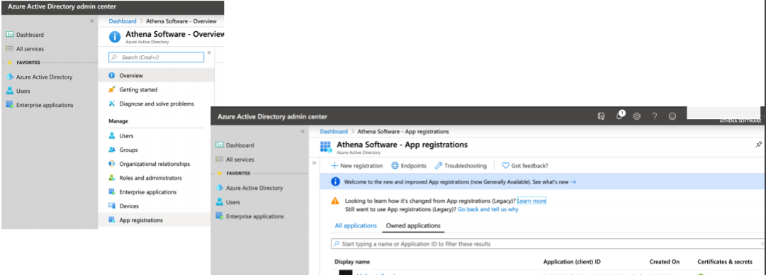Open the help question mark icon

(655, 116)
